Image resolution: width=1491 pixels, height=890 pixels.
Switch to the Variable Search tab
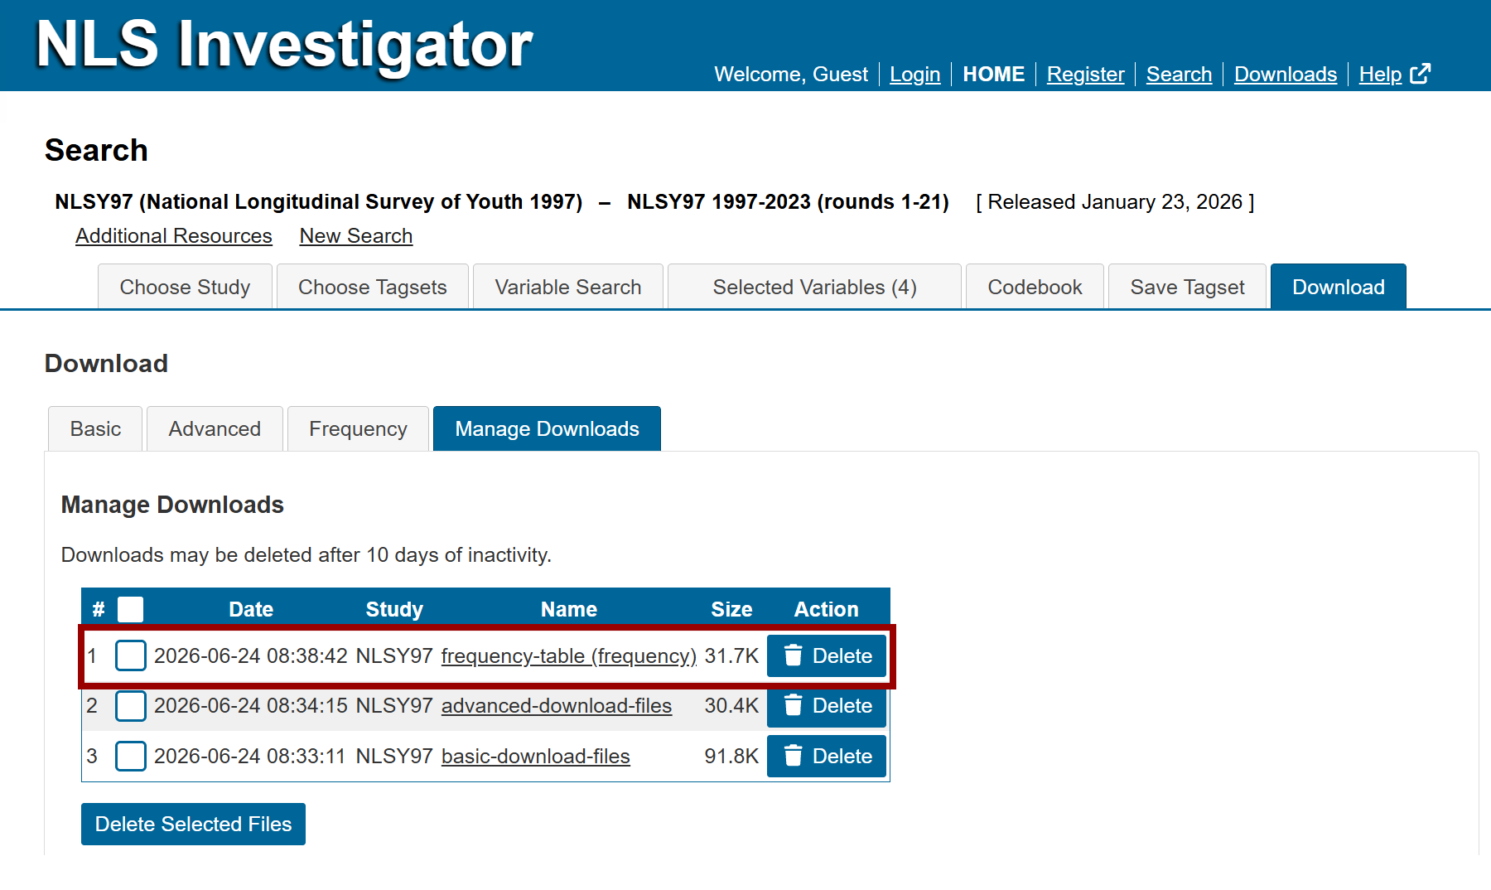pyautogui.click(x=567, y=287)
